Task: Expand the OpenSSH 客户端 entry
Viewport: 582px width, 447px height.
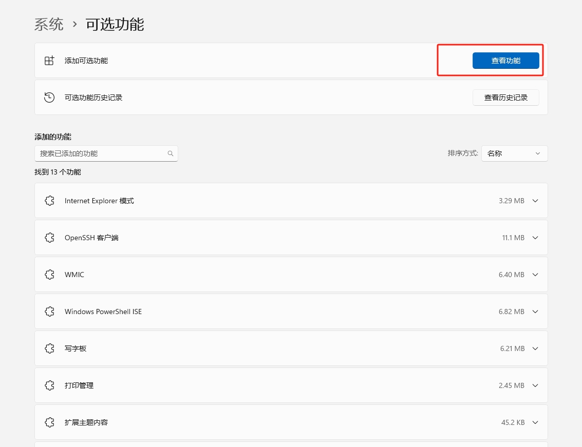Action: pyautogui.click(x=535, y=238)
